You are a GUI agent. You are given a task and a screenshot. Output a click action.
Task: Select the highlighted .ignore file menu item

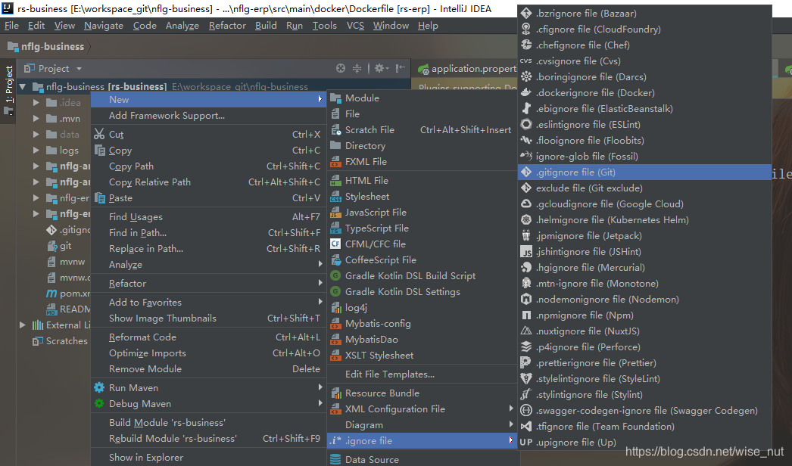[423, 441]
